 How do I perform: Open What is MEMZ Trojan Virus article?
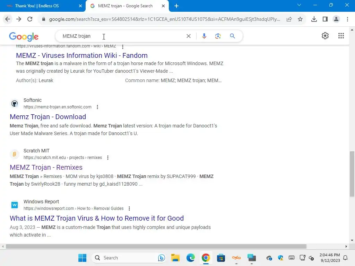(x=97, y=218)
